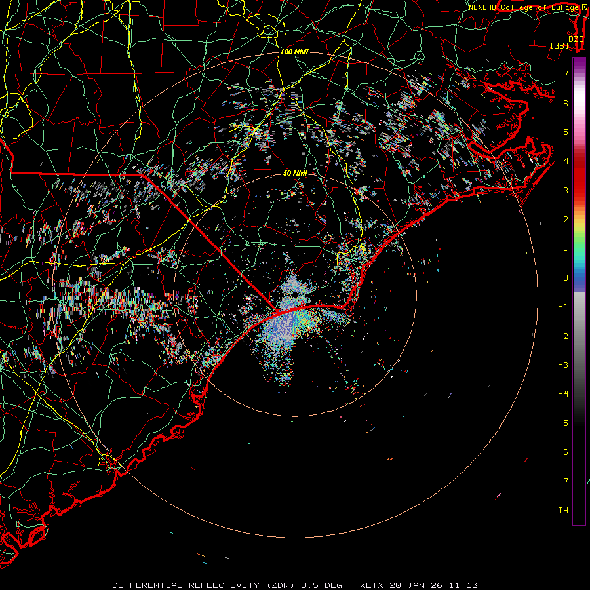590x590 pixels.
Task: Click the "7" tick label on the color scale
Action: point(566,73)
